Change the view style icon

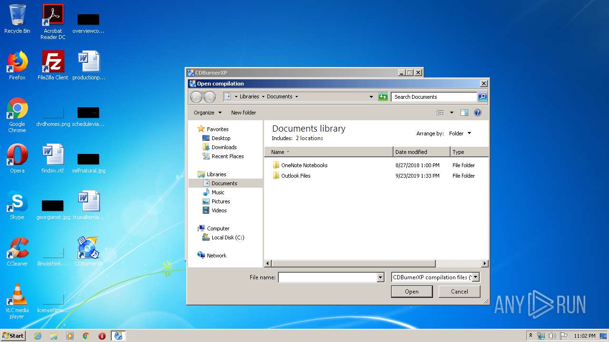tap(440, 113)
